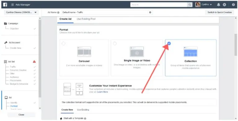
Task: Click the sidebar scroll down arrow
Action: point(40,108)
